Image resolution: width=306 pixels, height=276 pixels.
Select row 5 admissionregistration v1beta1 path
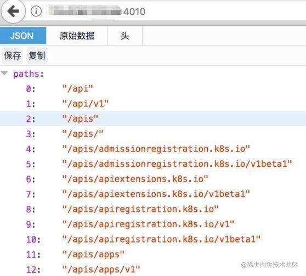click(x=153, y=164)
